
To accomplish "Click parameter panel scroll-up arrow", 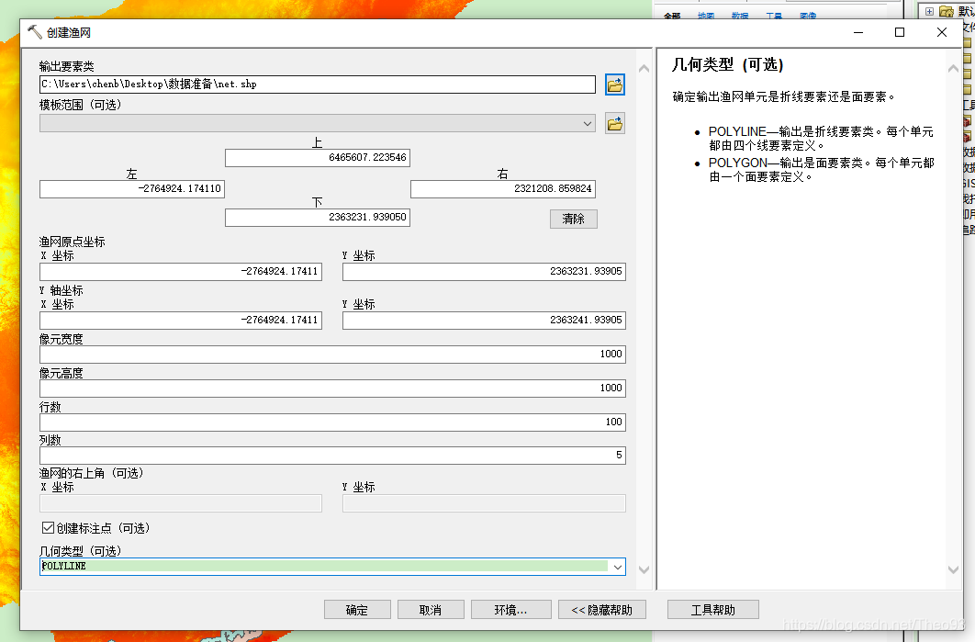I will pos(644,69).
